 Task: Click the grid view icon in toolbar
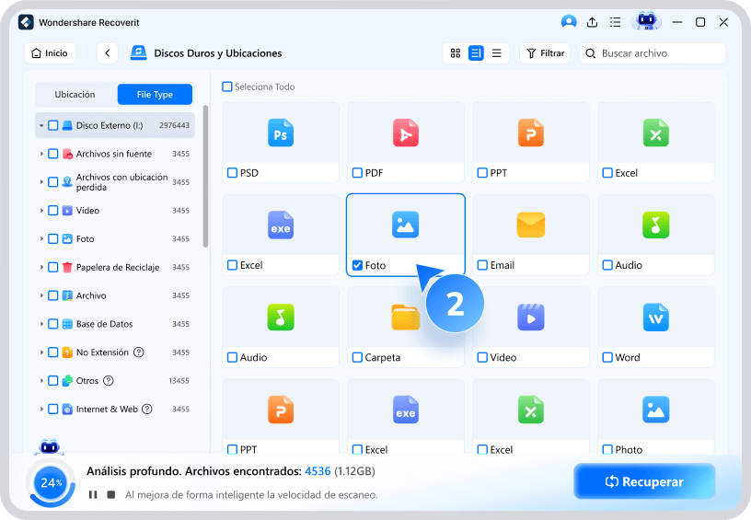455,53
